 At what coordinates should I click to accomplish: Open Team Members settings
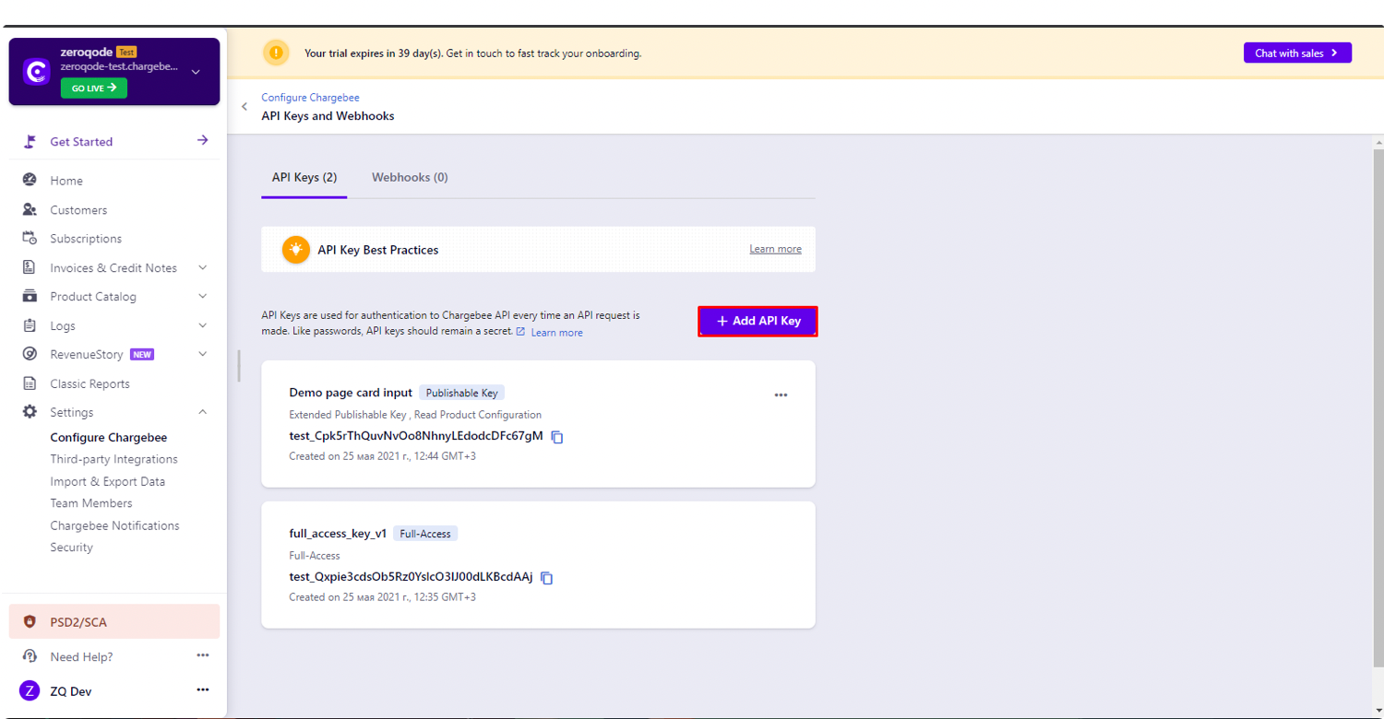coord(91,503)
